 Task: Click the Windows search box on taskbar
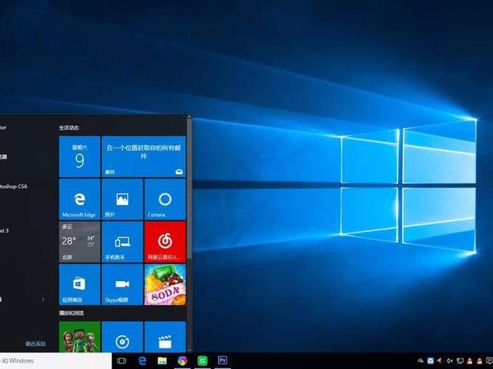click(55, 361)
